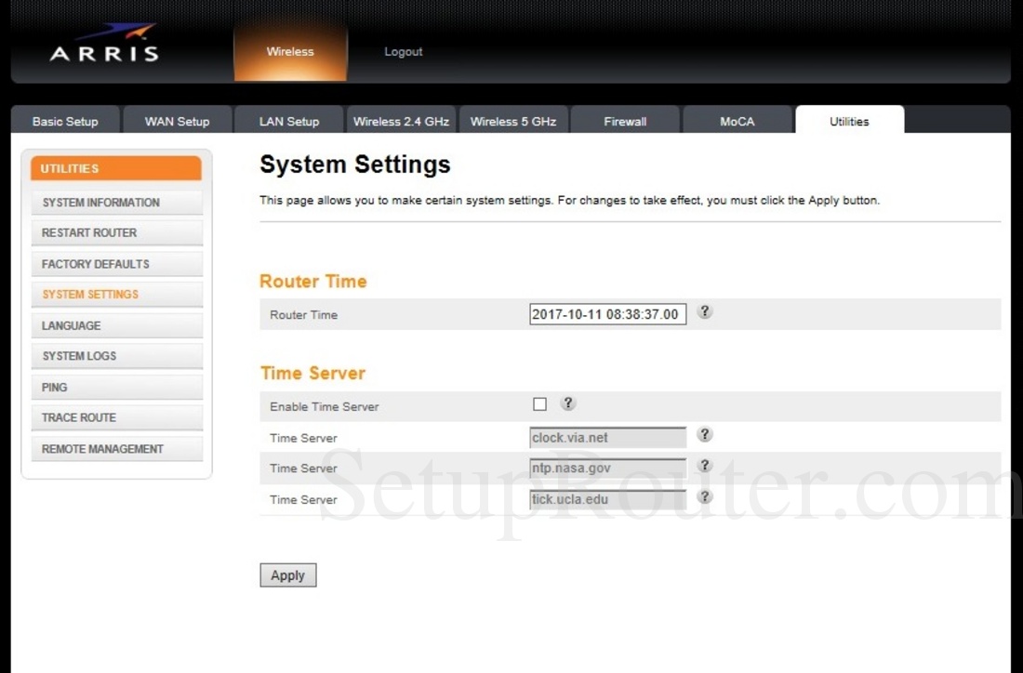Select the Ping utility

pyautogui.click(x=117, y=387)
